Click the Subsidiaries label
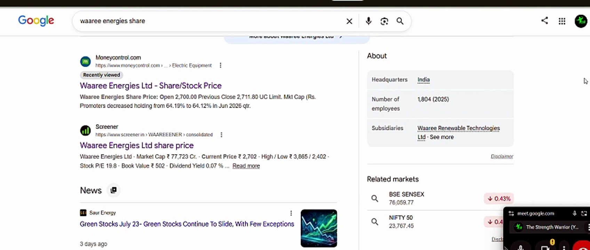This screenshot has height=250, width=590. [x=388, y=128]
